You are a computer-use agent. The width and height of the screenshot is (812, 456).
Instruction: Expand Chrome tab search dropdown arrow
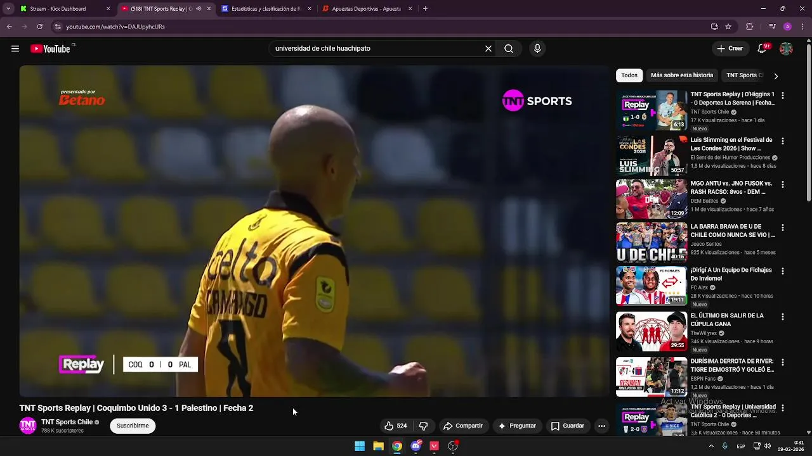(8, 9)
